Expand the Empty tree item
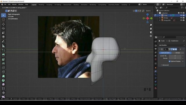Image resolution: width=186 pixels, height=105 pixels. [x=160, y=18]
